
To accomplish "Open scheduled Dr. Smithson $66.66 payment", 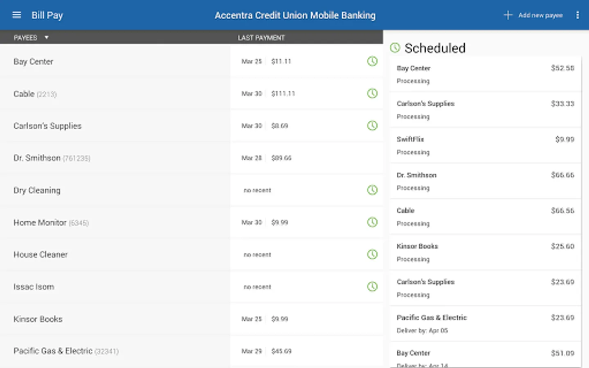I will coord(486,181).
